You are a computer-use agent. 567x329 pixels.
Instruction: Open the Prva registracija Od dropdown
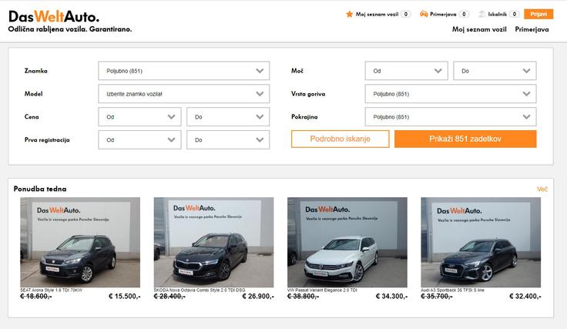coord(139,140)
